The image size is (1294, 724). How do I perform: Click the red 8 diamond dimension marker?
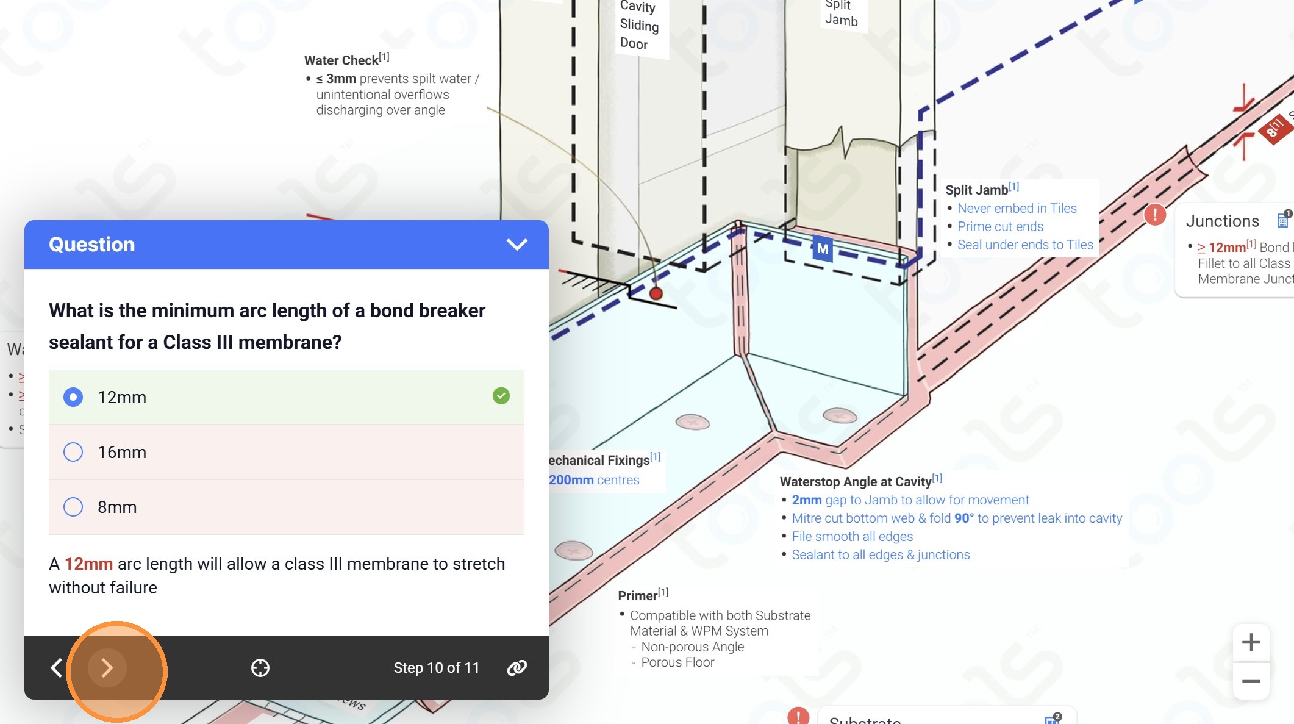pos(1274,129)
